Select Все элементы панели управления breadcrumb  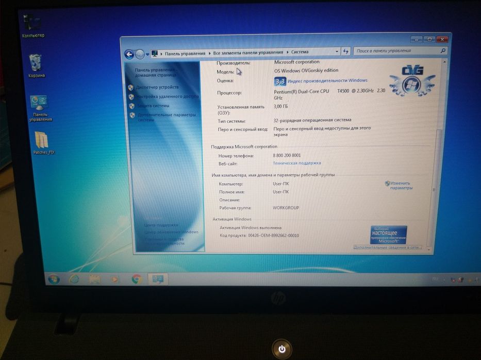point(248,52)
